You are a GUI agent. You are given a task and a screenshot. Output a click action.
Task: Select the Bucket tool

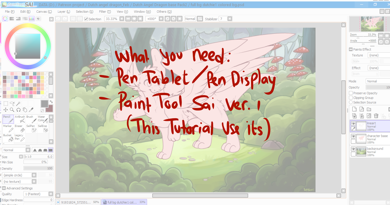click(8, 138)
